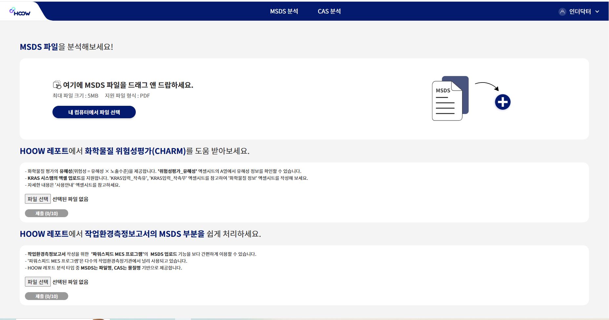609x320 pixels.
Task: Switch to the MSDS 분석 tab
Action: click(x=284, y=11)
